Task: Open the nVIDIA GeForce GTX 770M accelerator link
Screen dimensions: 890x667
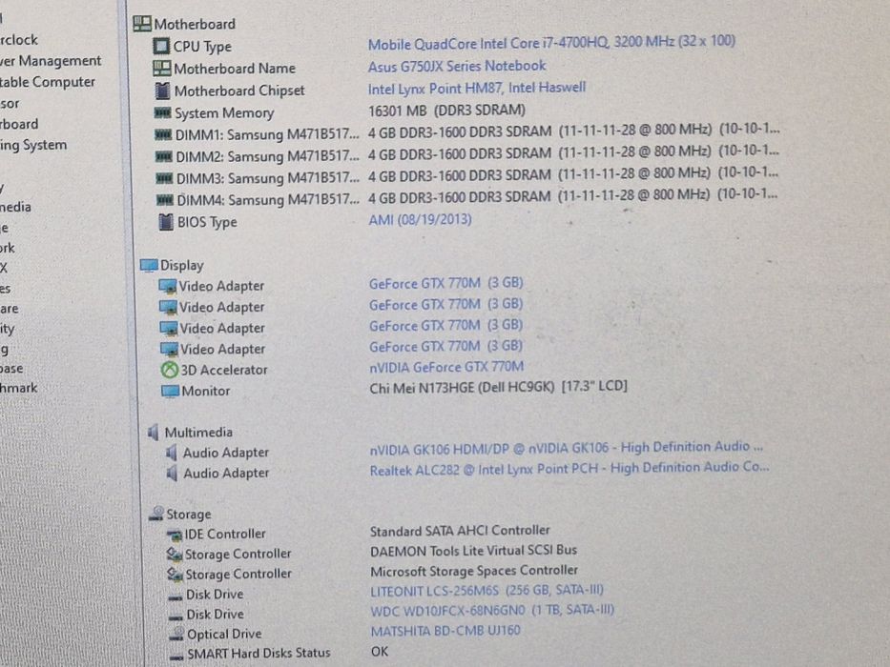Action: tap(446, 368)
